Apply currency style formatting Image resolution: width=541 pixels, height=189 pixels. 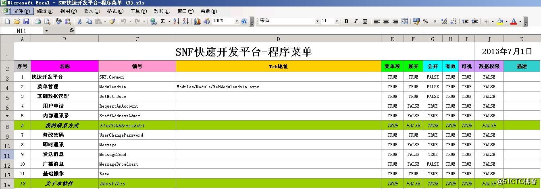(416, 21)
